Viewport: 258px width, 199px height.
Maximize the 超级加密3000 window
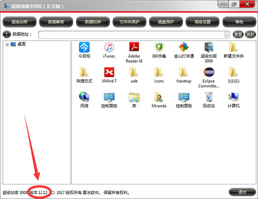point(234,4)
